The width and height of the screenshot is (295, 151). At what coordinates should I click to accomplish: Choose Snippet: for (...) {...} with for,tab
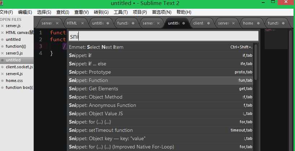tap(160, 122)
